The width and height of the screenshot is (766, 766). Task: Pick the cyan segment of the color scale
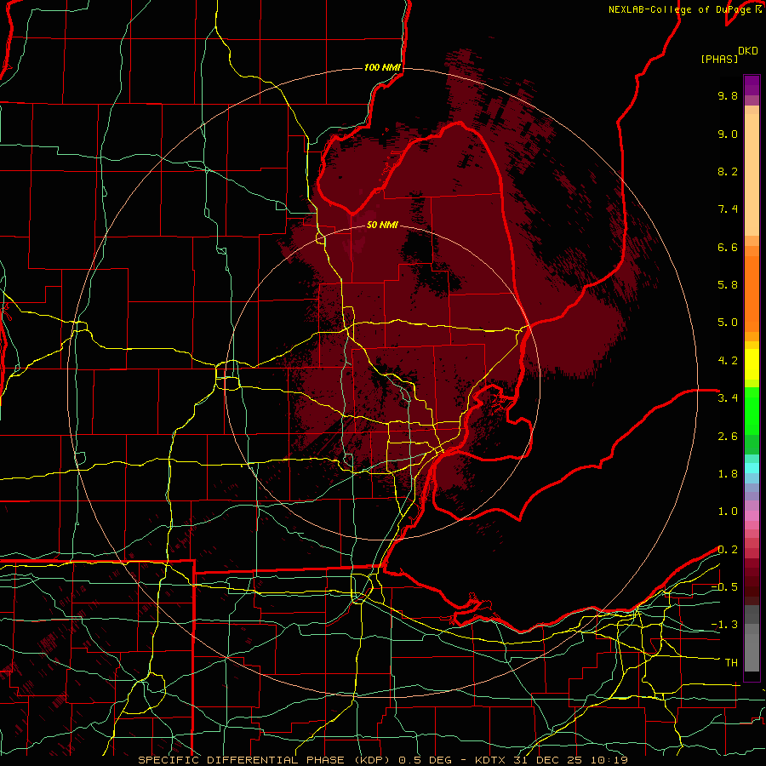click(752, 468)
